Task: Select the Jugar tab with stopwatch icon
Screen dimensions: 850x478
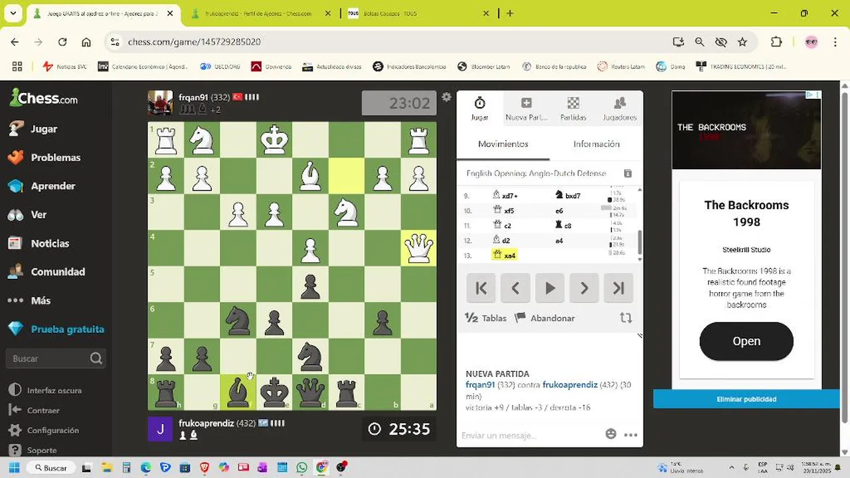Action: (479, 108)
